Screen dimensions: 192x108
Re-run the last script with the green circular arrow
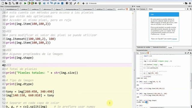40,3
